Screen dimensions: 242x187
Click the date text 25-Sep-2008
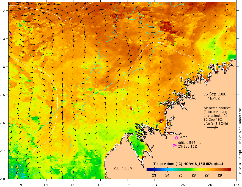215,94
